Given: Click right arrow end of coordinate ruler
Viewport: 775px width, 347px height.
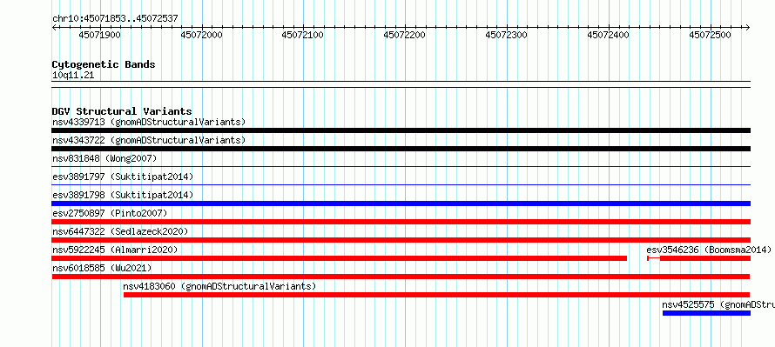Looking at the screenshot, I should pyautogui.click(x=747, y=27).
